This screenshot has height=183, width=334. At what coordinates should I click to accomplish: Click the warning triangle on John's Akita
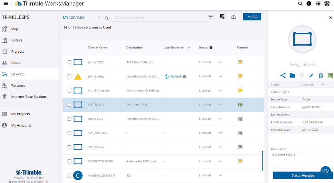point(78,76)
